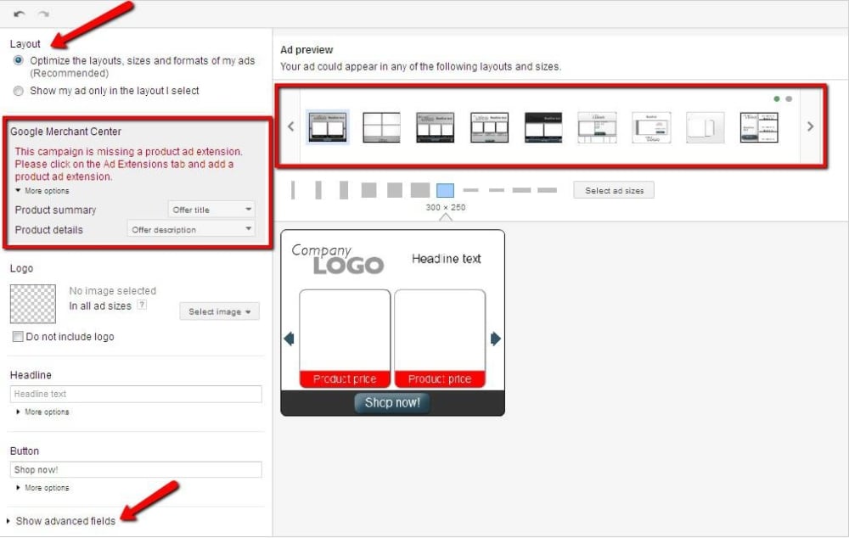Click the Select ad sizes button

point(613,190)
